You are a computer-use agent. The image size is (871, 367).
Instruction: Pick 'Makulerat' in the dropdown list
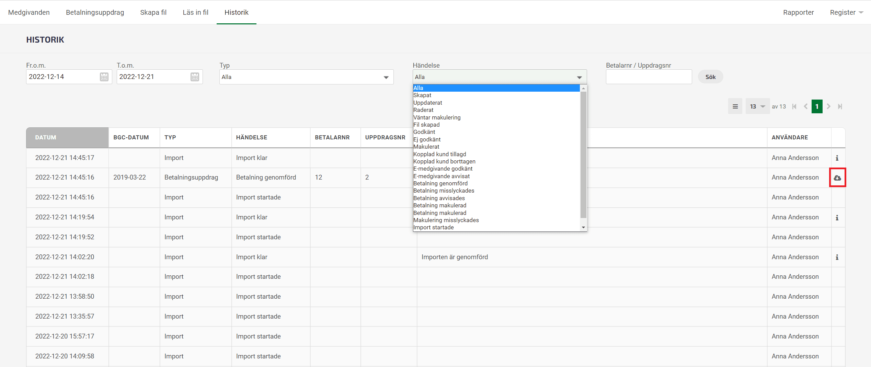pos(496,147)
